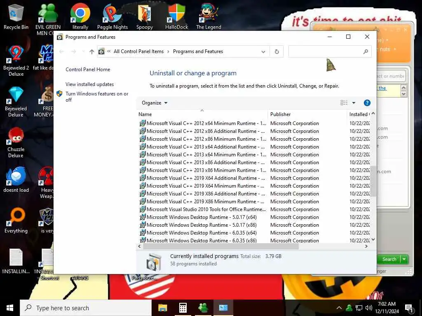Sort the list by Publisher column header
Image resolution: width=422 pixels, height=316 pixels.
point(307,114)
